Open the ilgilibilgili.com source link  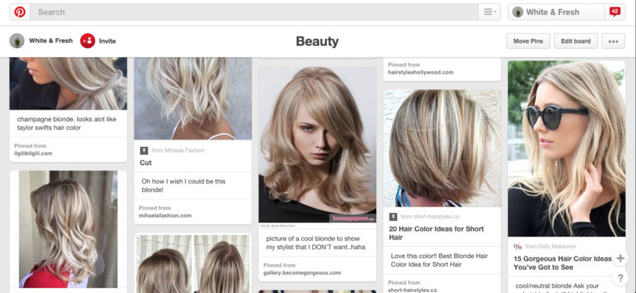(x=33, y=153)
